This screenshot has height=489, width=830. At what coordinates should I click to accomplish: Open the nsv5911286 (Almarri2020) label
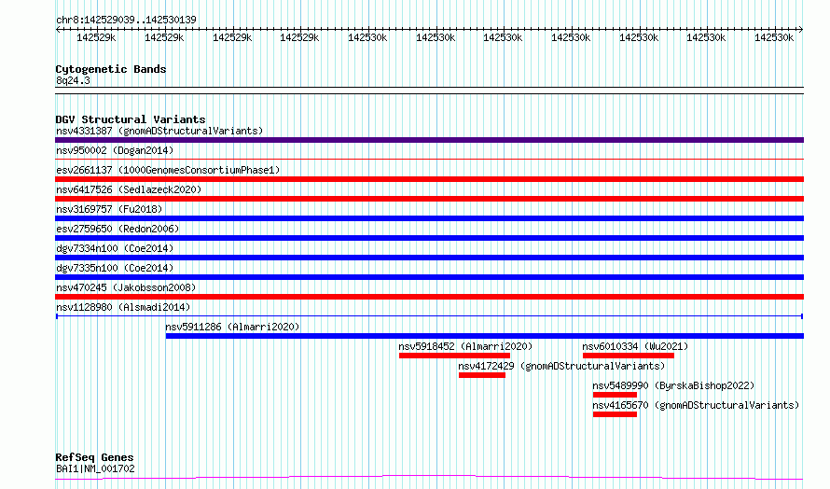(232, 327)
